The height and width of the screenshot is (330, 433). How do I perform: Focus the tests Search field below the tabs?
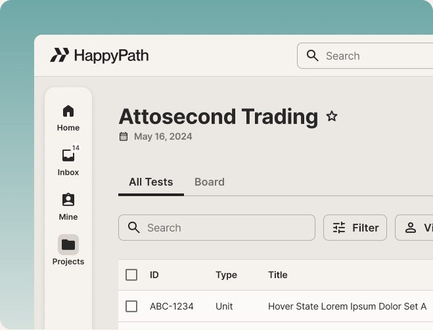(217, 228)
